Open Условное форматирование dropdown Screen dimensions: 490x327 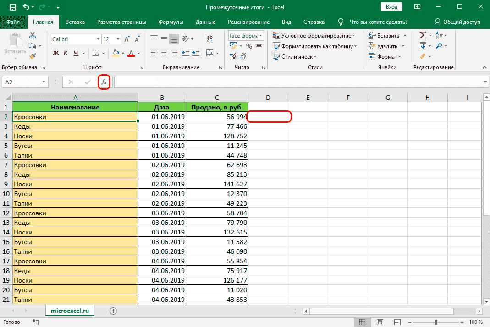314,35
